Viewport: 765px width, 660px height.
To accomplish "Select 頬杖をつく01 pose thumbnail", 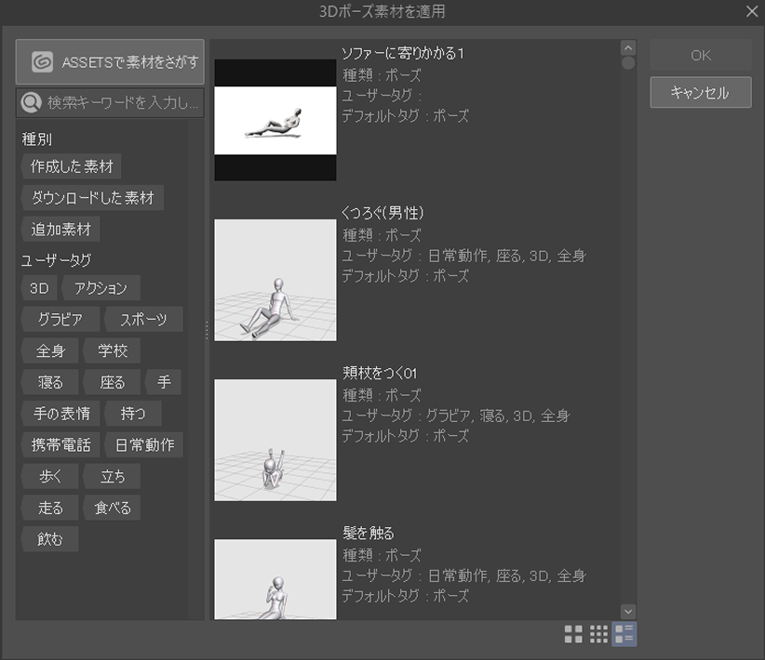I will (275, 440).
